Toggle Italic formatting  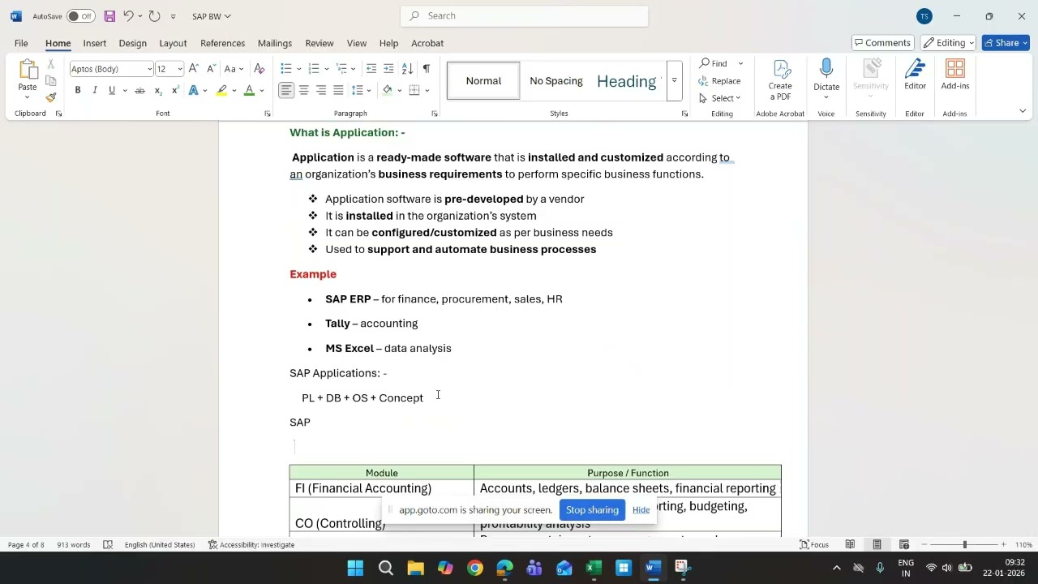click(95, 90)
